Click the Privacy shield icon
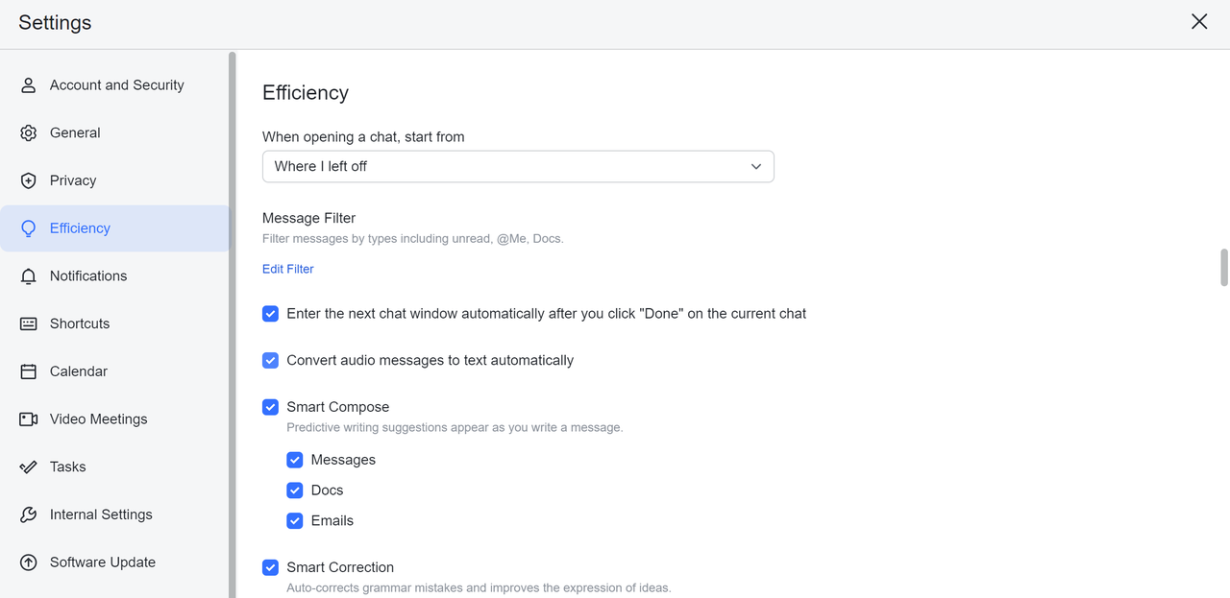Screen dimensions: 1230x598 pyautogui.click(x=29, y=180)
